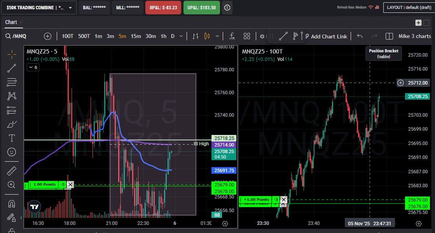Click the -3 quantity on left chart order
Screen dimensions: 435x233
63,185
